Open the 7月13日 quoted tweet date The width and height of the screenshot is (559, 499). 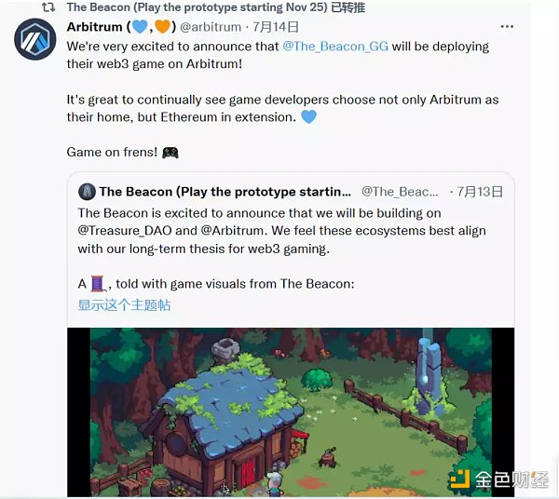click(x=480, y=192)
